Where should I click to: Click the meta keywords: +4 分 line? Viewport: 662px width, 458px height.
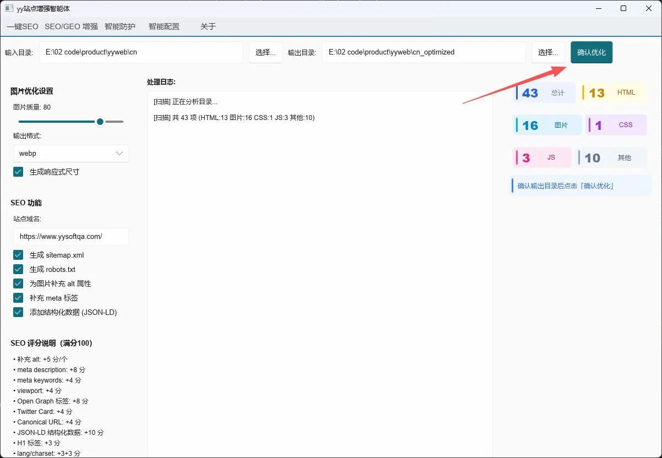coord(47,380)
